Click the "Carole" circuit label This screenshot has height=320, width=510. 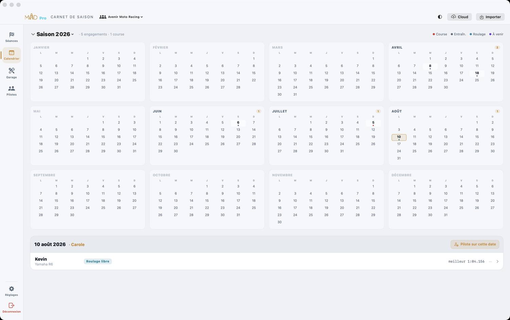[x=78, y=245]
